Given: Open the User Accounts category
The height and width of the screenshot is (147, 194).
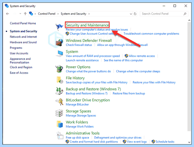Looking at the screenshot, I should 19,53.
